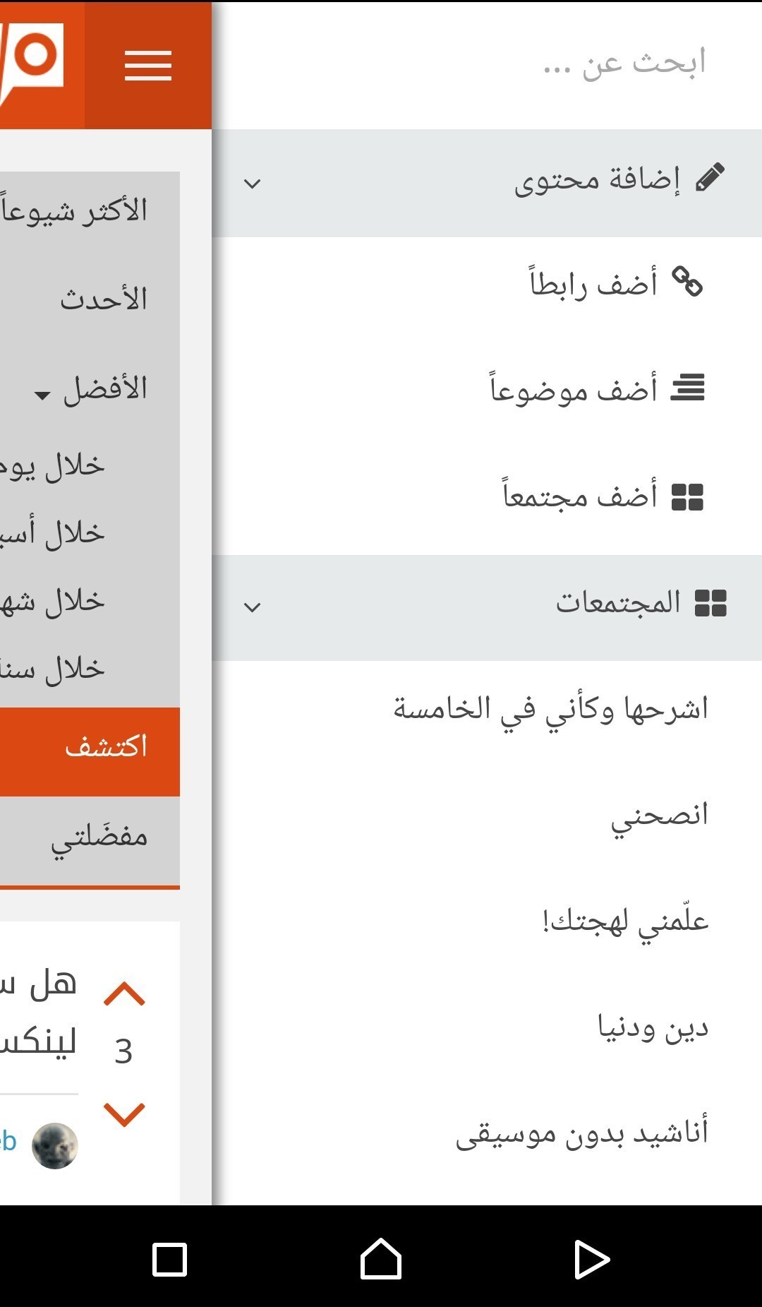Collapse the إضافة محتوى section chevron
The height and width of the screenshot is (1307, 762).
point(252,184)
